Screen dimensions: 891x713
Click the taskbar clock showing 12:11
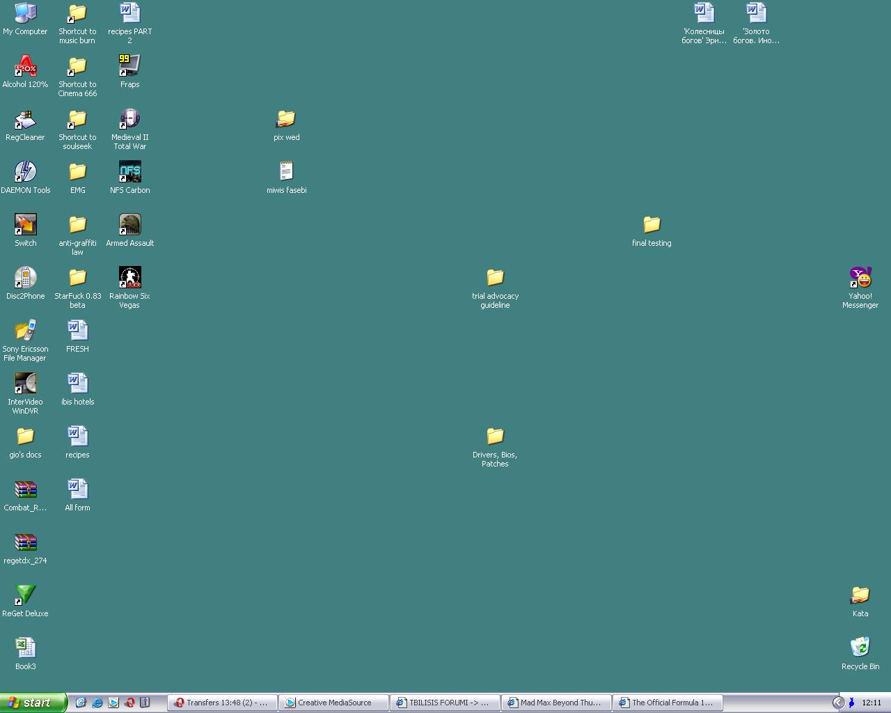pyautogui.click(x=872, y=703)
